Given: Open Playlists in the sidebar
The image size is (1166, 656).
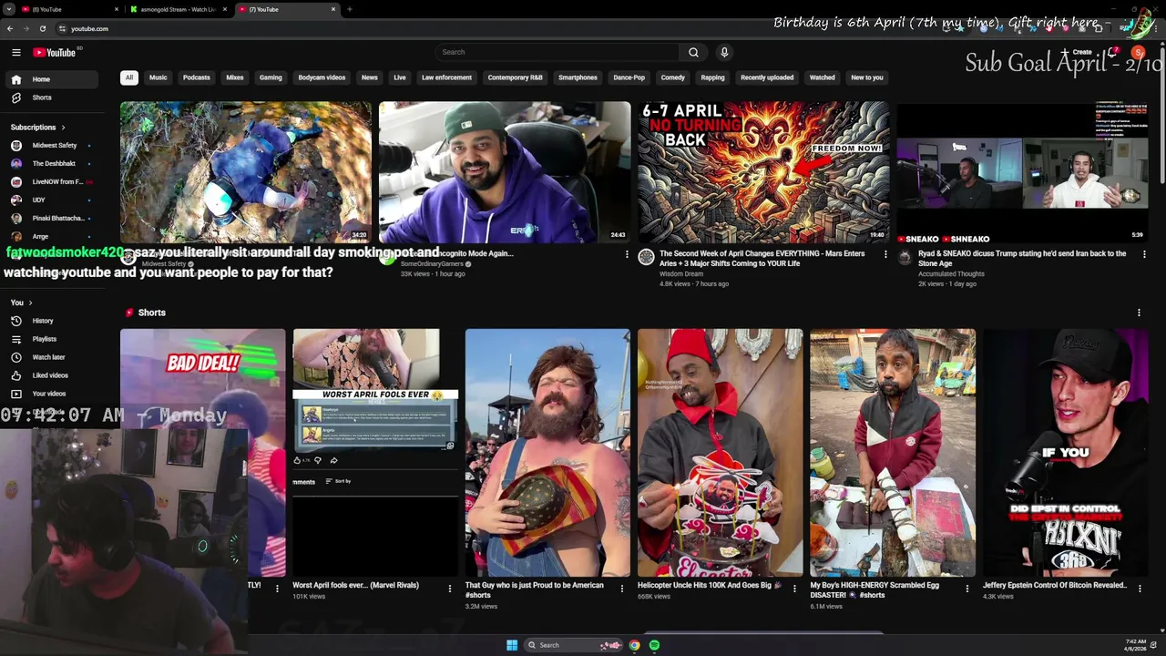Looking at the screenshot, I should [x=51, y=339].
